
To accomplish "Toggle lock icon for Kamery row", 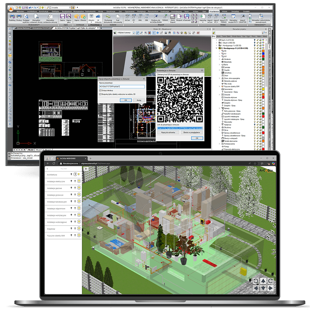I will tap(258, 108).
